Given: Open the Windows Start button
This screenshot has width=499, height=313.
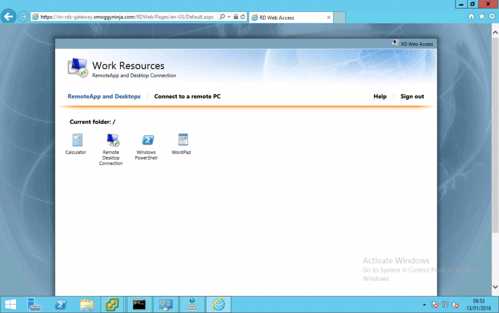Looking at the screenshot, I should [11, 304].
